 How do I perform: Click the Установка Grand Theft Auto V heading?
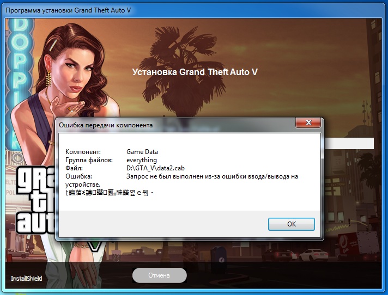(195, 72)
